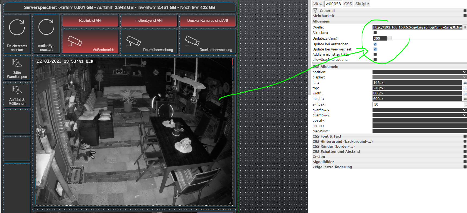Screen dimensions: 467x213
Task: Click the px unit button for top
Action: click(465, 88)
